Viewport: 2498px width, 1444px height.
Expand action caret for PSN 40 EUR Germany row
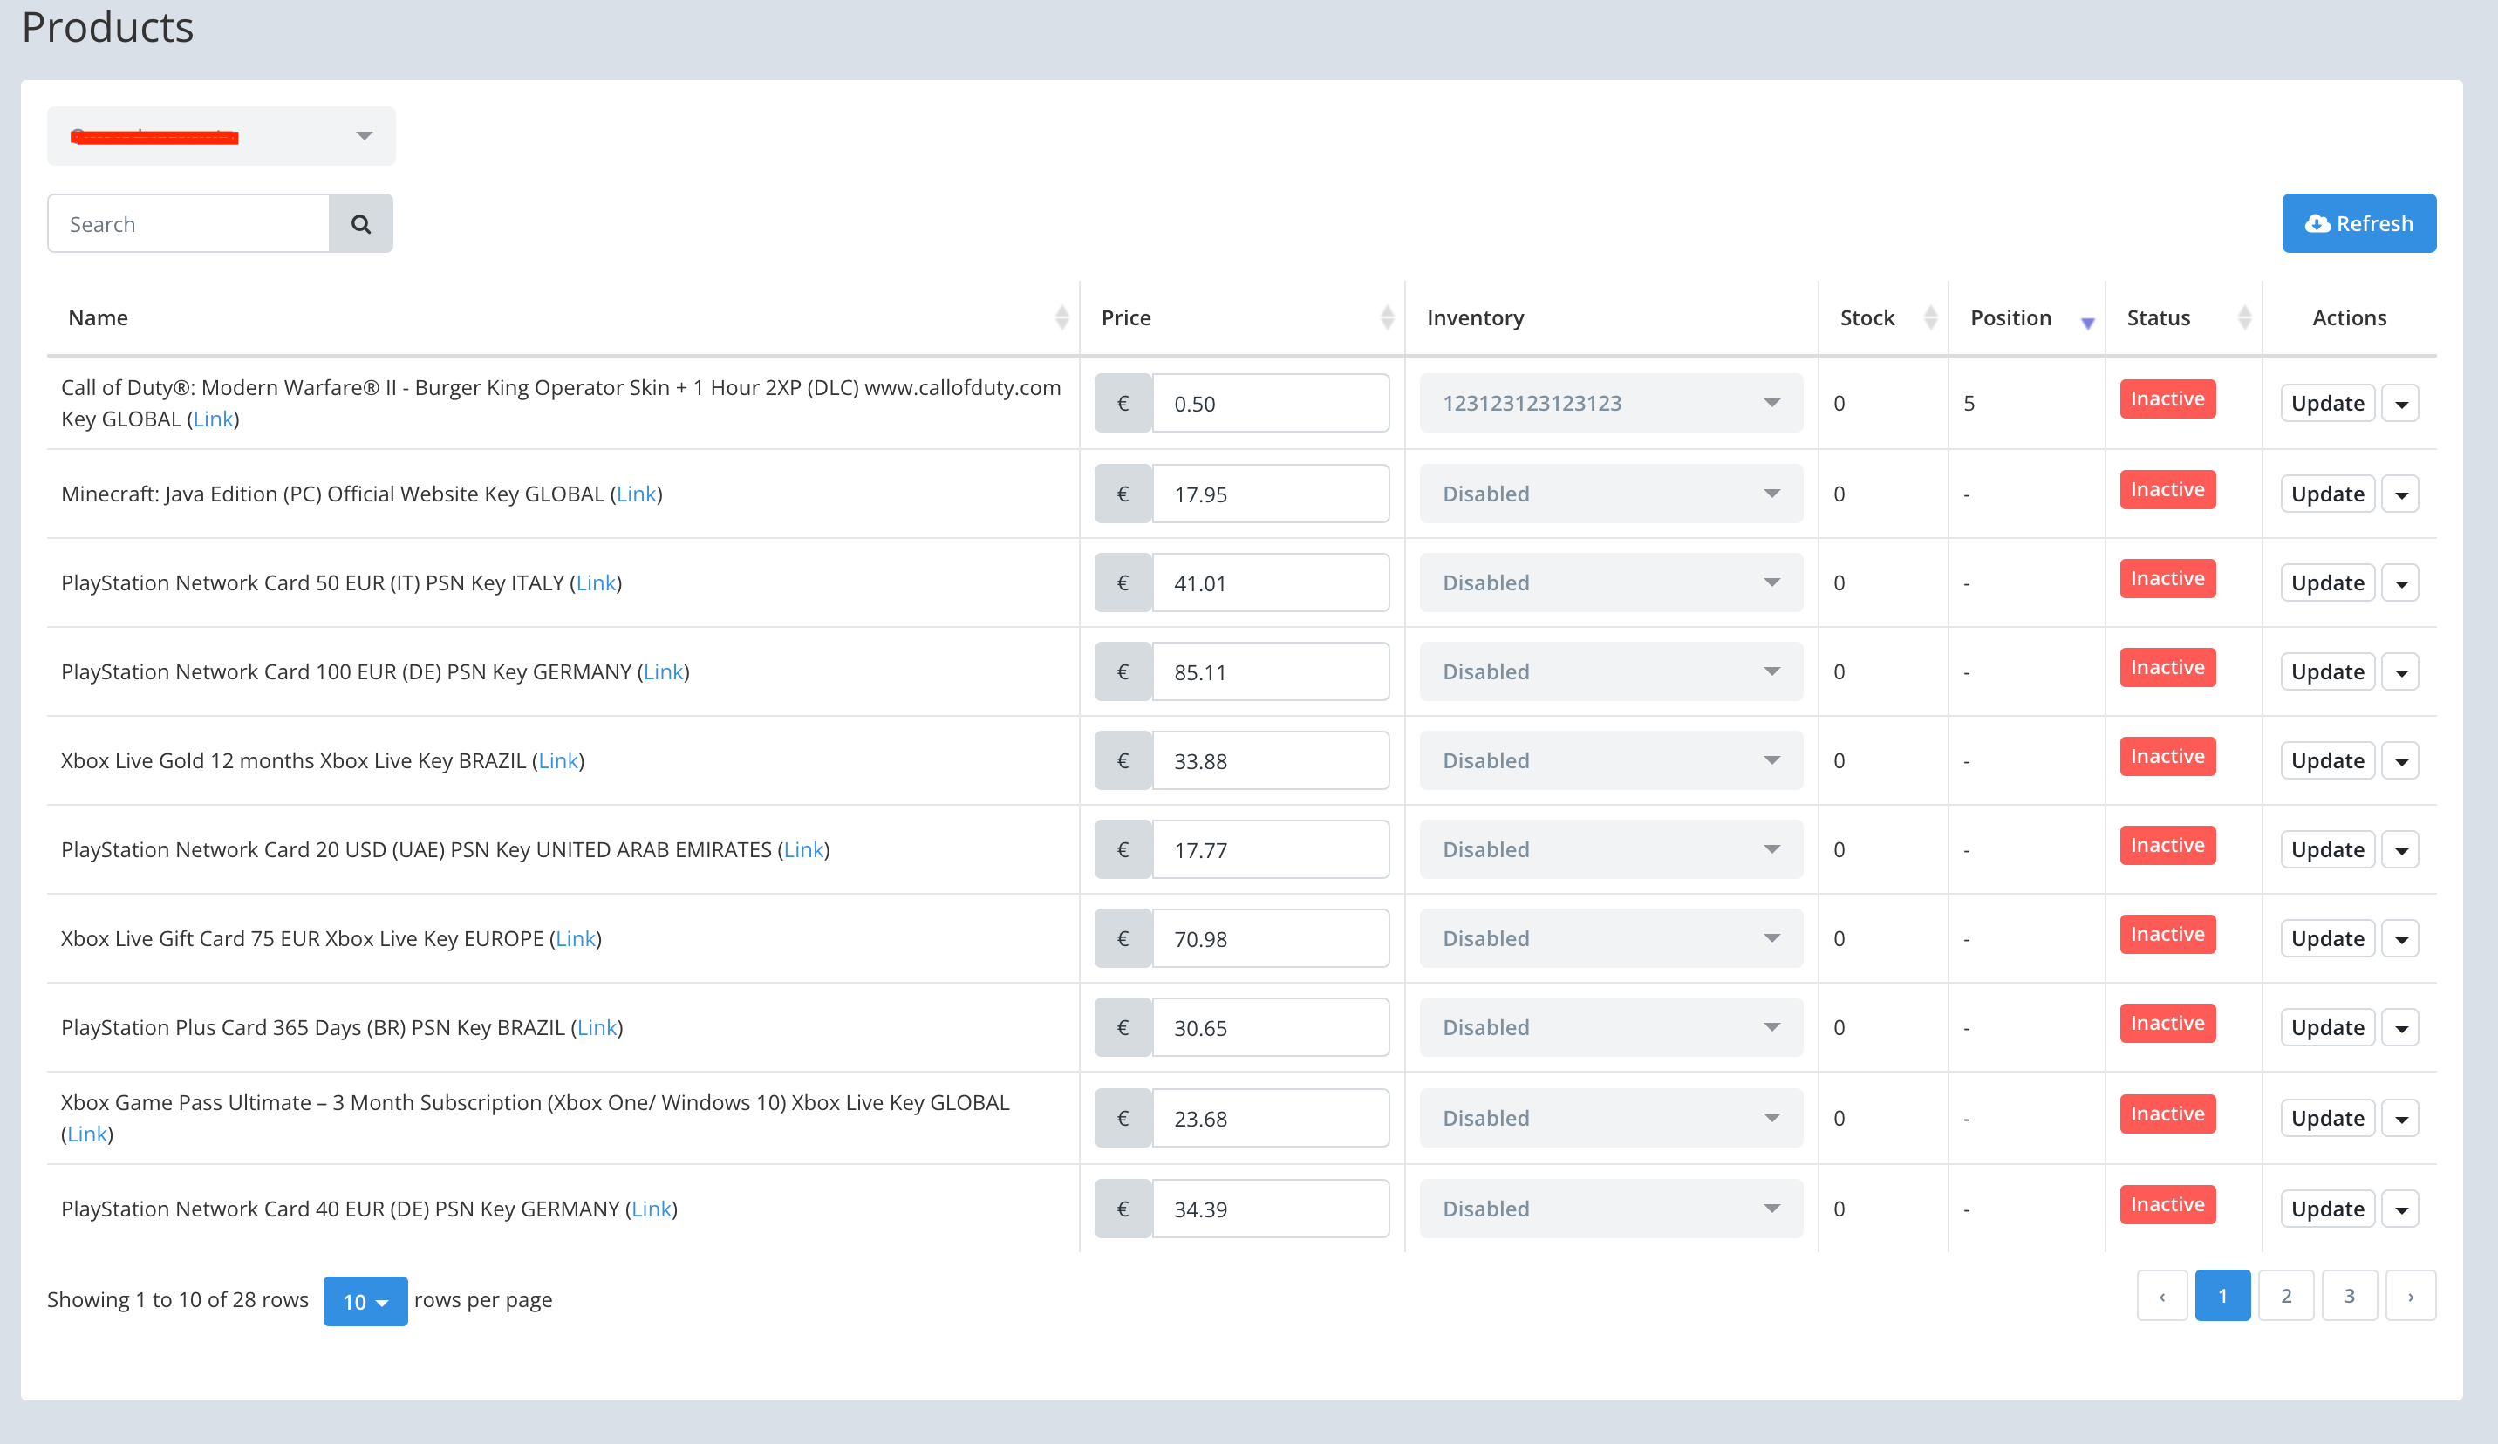coord(2401,1209)
